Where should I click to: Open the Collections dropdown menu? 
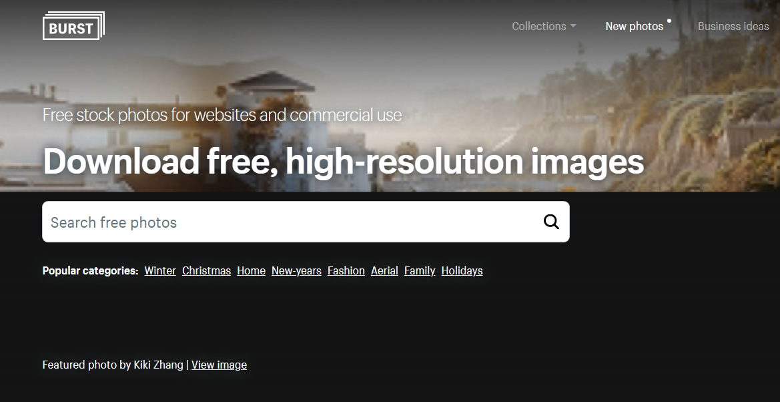coord(538,26)
